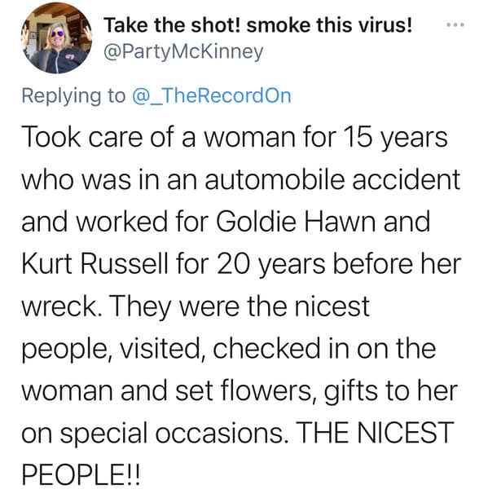This screenshot has width=488, height=498.
Task: Click the words Goldie Hawn in the tweet
Action: point(299,222)
